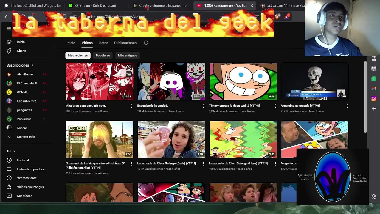Click Brave Shields lion icon
This screenshot has height=214, width=380.
pos(277,17)
